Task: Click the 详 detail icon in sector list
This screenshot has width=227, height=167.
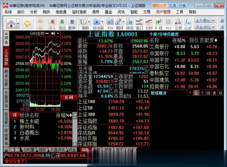Action: pyautogui.click(x=15, y=115)
